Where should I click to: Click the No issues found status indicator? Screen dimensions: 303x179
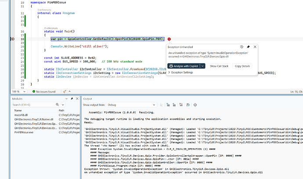(x=44, y=91)
